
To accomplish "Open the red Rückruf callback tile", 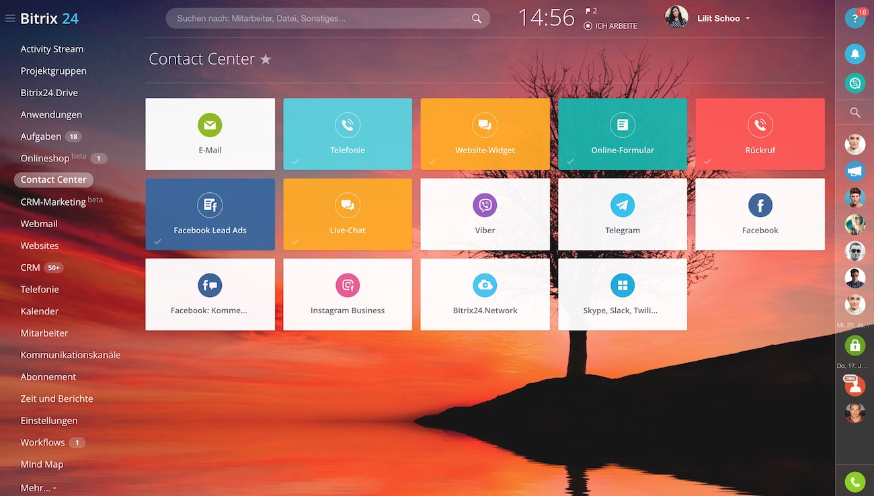I will pos(760,134).
